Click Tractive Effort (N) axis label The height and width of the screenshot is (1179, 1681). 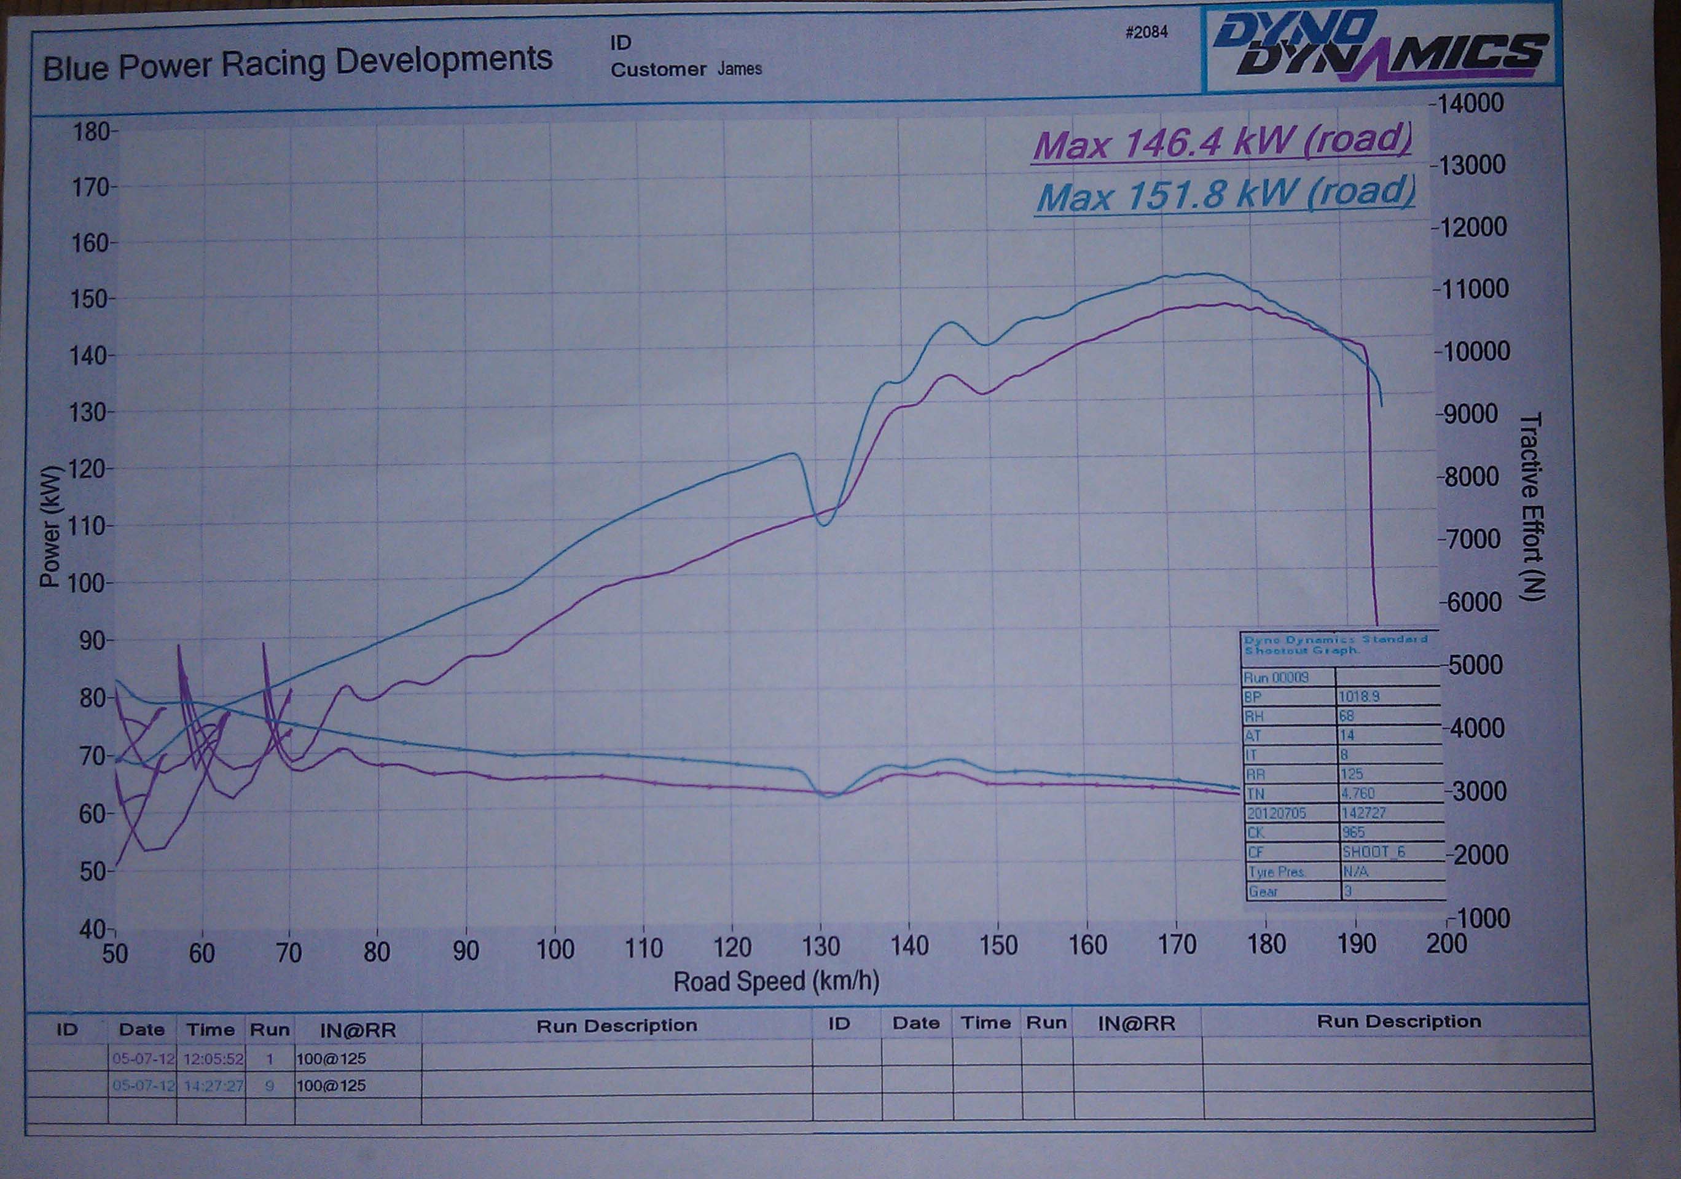point(1531,507)
